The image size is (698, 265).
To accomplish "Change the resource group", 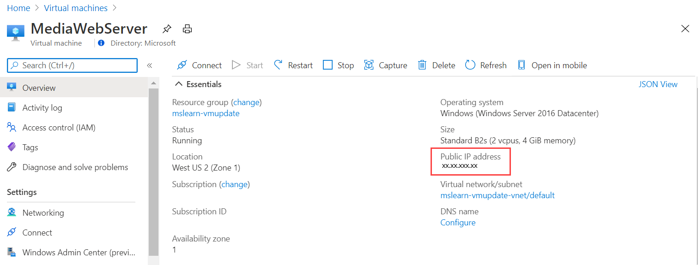I will [x=246, y=102].
